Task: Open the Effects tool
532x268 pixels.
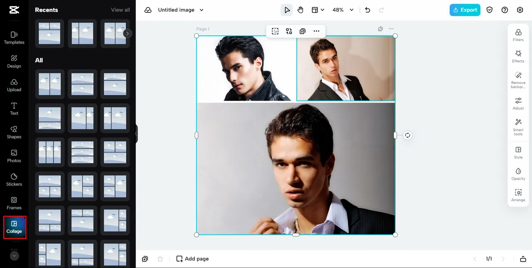Action: pos(518,56)
